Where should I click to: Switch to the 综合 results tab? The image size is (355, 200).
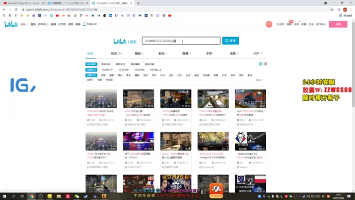[x=90, y=53]
